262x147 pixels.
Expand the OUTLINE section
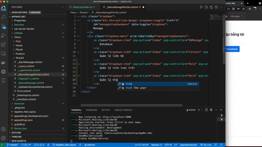pos(10,133)
